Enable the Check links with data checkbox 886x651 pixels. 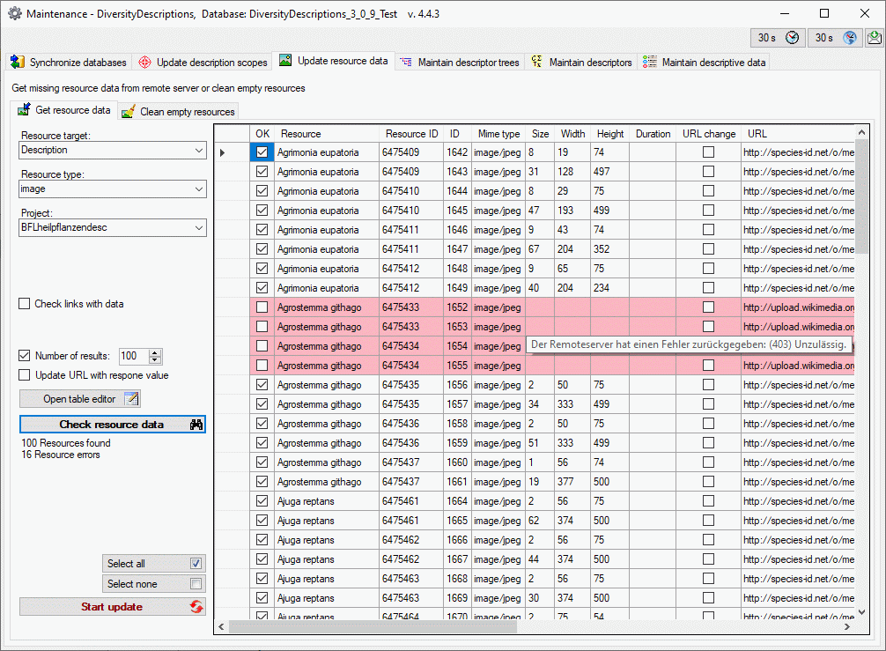(25, 304)
